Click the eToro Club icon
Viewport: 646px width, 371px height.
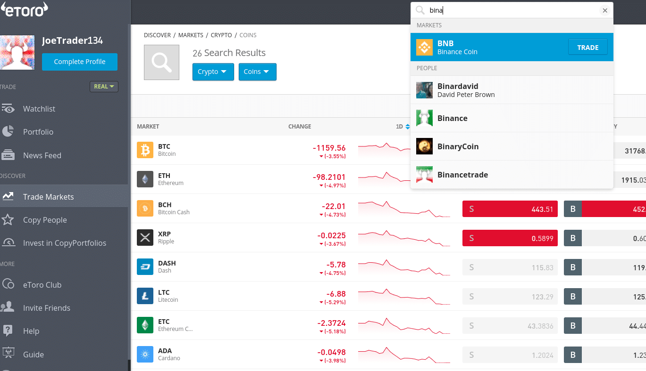[x=8, y=284]
